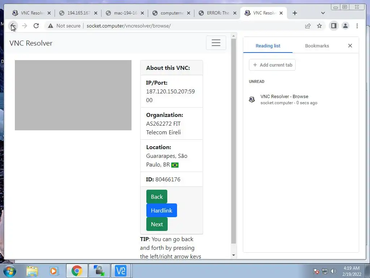The image size is (370, 278).
Task: Open the Chrome profile avatar
Action: (345, 26)
